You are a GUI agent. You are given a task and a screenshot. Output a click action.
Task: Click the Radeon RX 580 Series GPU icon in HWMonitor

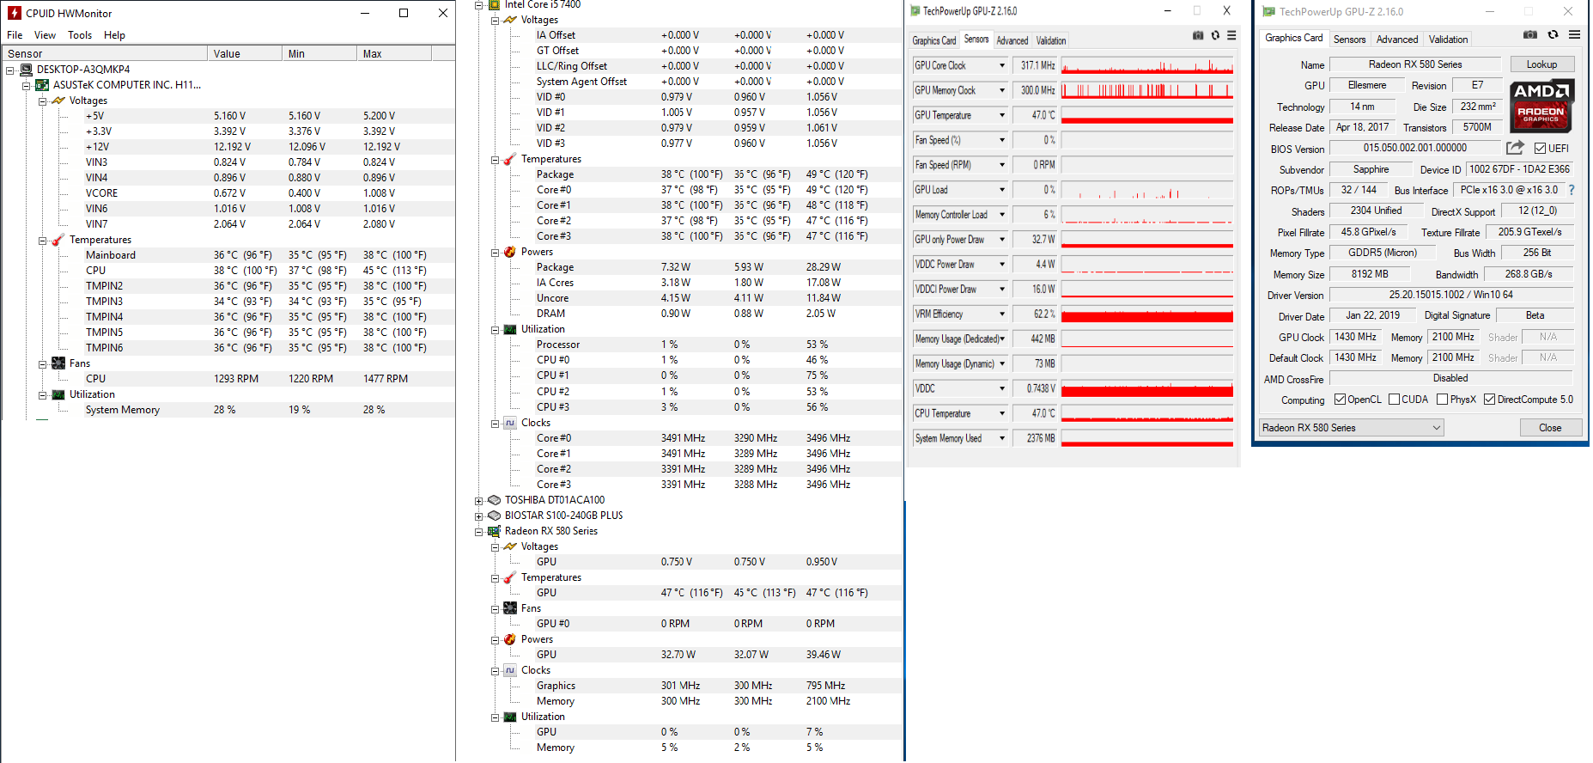[x=494, y=531]
